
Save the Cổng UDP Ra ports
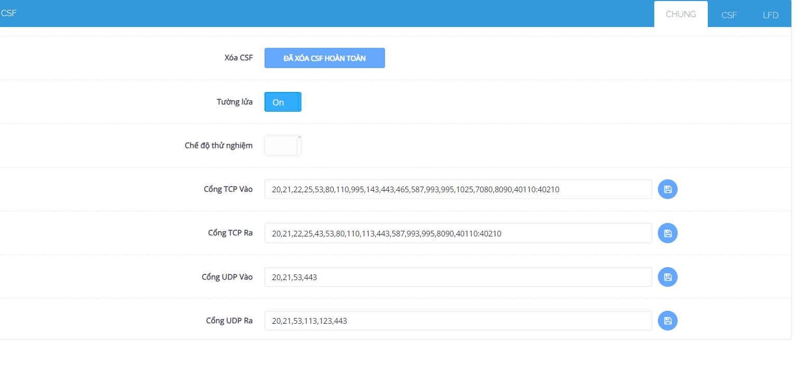668,321
